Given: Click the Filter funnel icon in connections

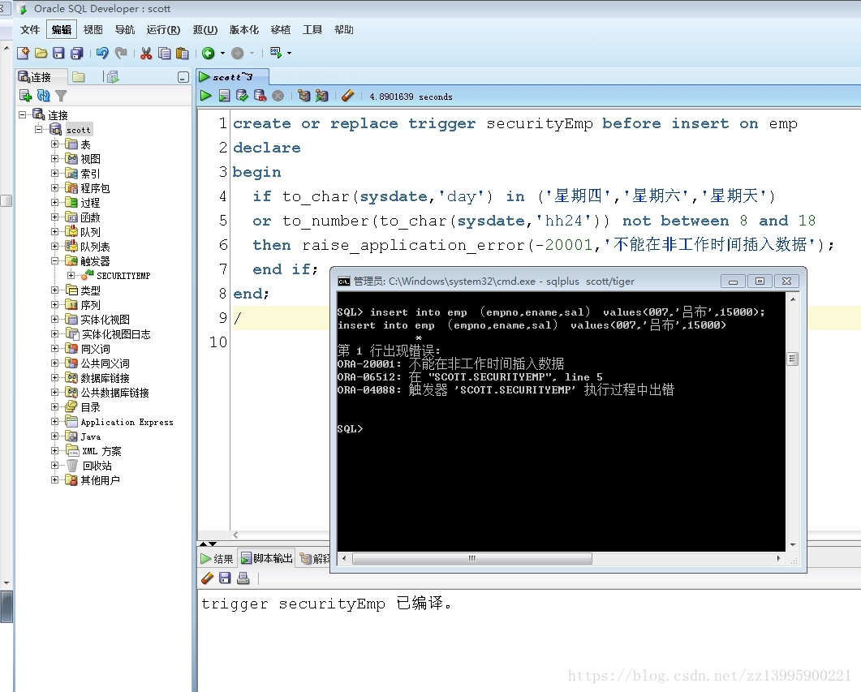Looking at the screenshot, I should coord(61,96).
